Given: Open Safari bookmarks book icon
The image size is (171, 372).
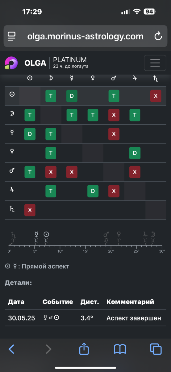Looking at the screenshot, I should pyautogui.click(x=120, y=349).
